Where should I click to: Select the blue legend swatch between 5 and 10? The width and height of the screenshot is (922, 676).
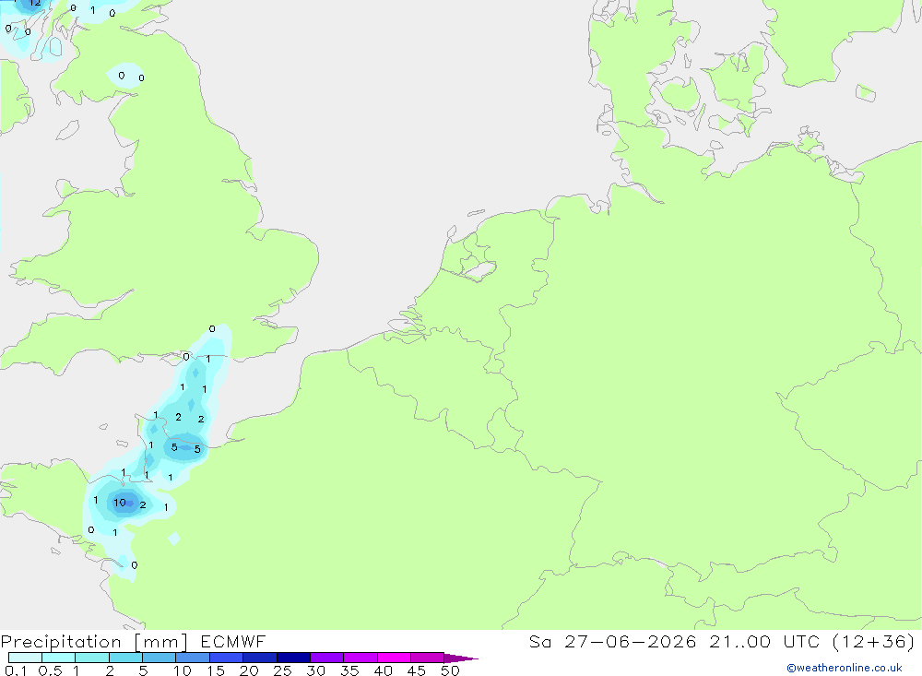159,658
